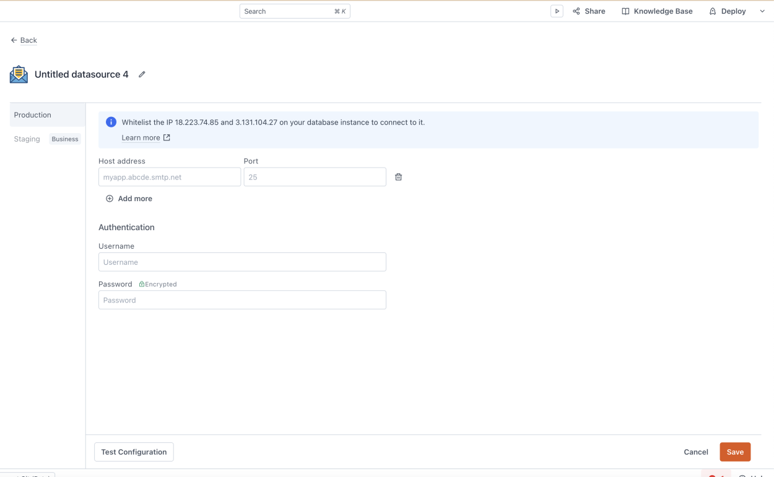Click the SMTP datasource mail icon
Image resolution: width=774 pixels, height=477 pixels.
pyautogui.click(x=18, y=74)
